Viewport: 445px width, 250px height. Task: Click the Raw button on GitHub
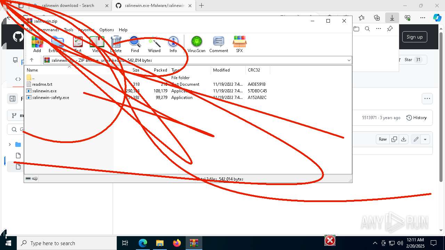tap(382, 139)
